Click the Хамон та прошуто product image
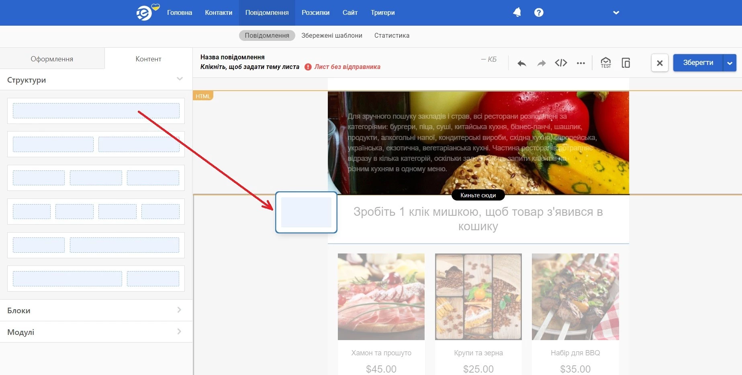 tap(381, 297)
